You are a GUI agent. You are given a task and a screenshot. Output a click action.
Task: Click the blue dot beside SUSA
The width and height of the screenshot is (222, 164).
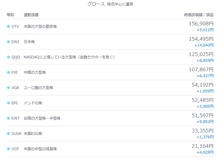9,134
